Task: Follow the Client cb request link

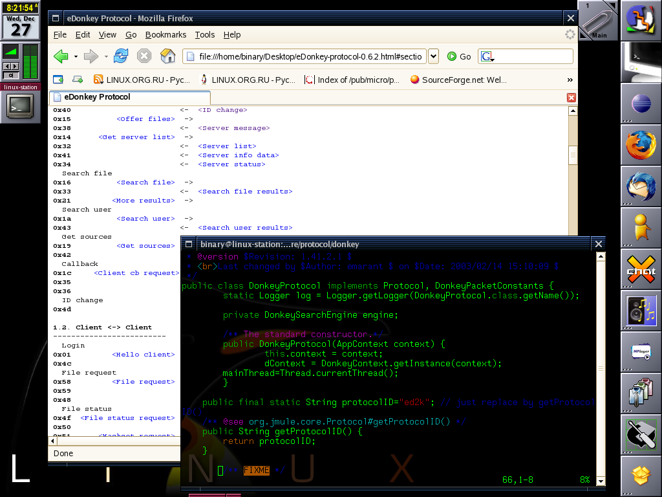Action: pyautogui.click(x=137, y=273)
